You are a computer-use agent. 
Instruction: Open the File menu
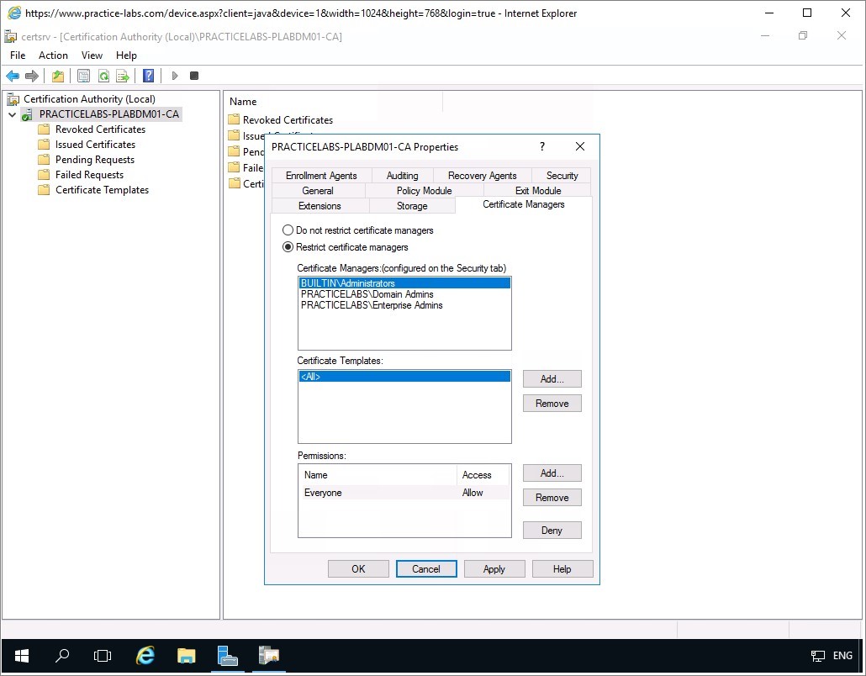[x=18, y=55]
